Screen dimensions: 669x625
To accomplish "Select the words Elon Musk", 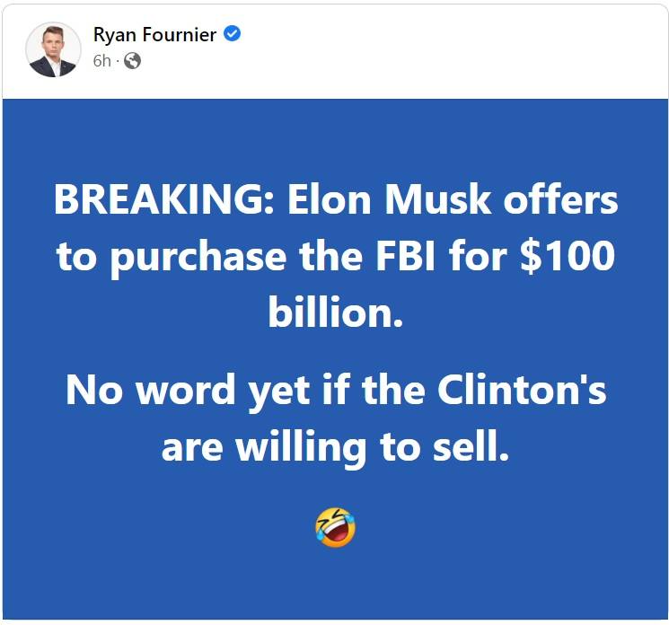I will point(389,199).
